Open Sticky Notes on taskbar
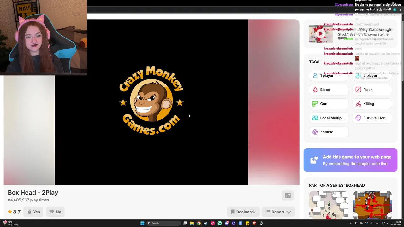 click(x=247, y=223)
